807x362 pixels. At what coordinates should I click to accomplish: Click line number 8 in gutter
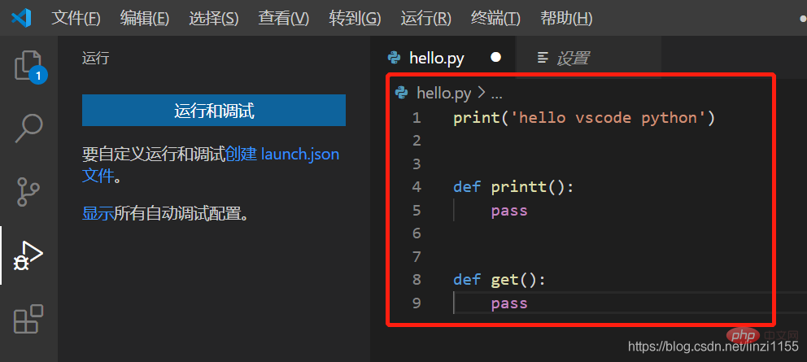[x=417, y=280]
